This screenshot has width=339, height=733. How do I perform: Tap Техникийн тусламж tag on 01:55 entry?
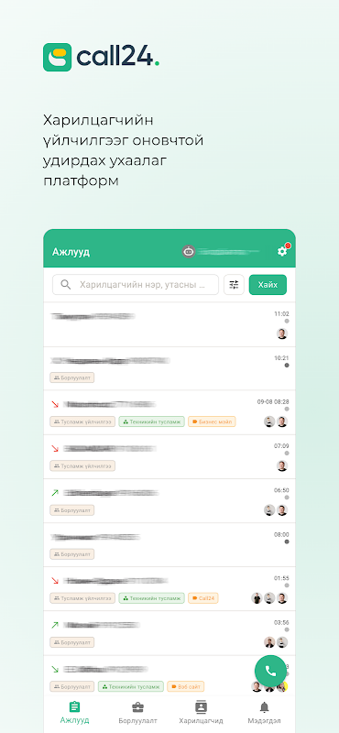[151, 598]
